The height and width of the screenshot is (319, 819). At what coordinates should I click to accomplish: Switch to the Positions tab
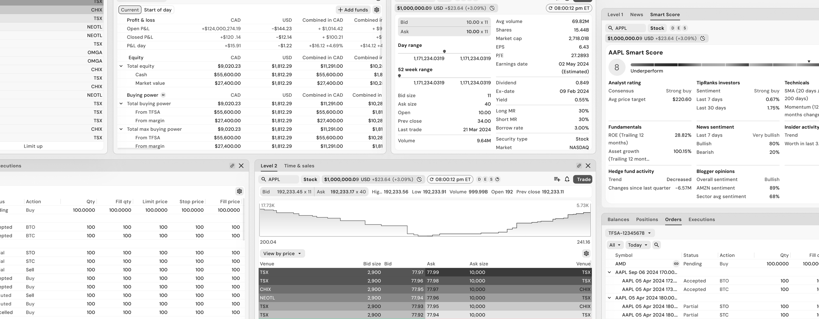[647, 219]
